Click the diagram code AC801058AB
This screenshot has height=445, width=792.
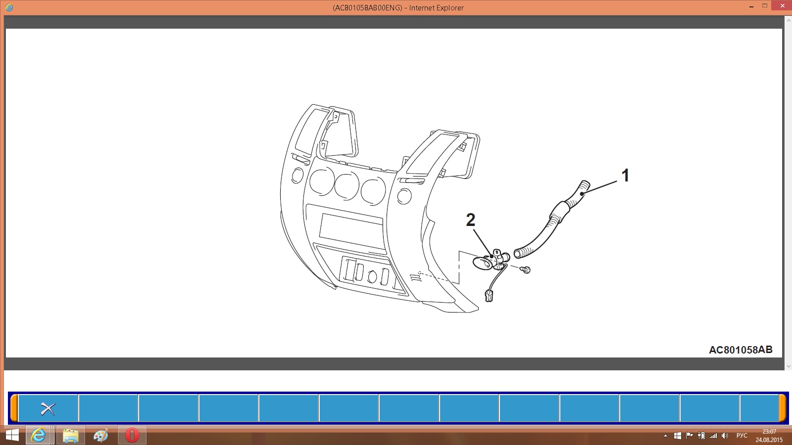pyautogui.click(x=741, y=350)
